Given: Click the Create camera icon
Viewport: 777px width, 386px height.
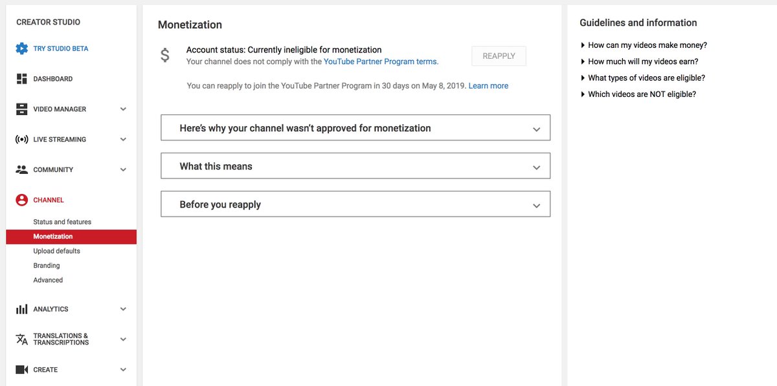Looking at the screenshot, I should pyautogui.click(x=21, y=370).
